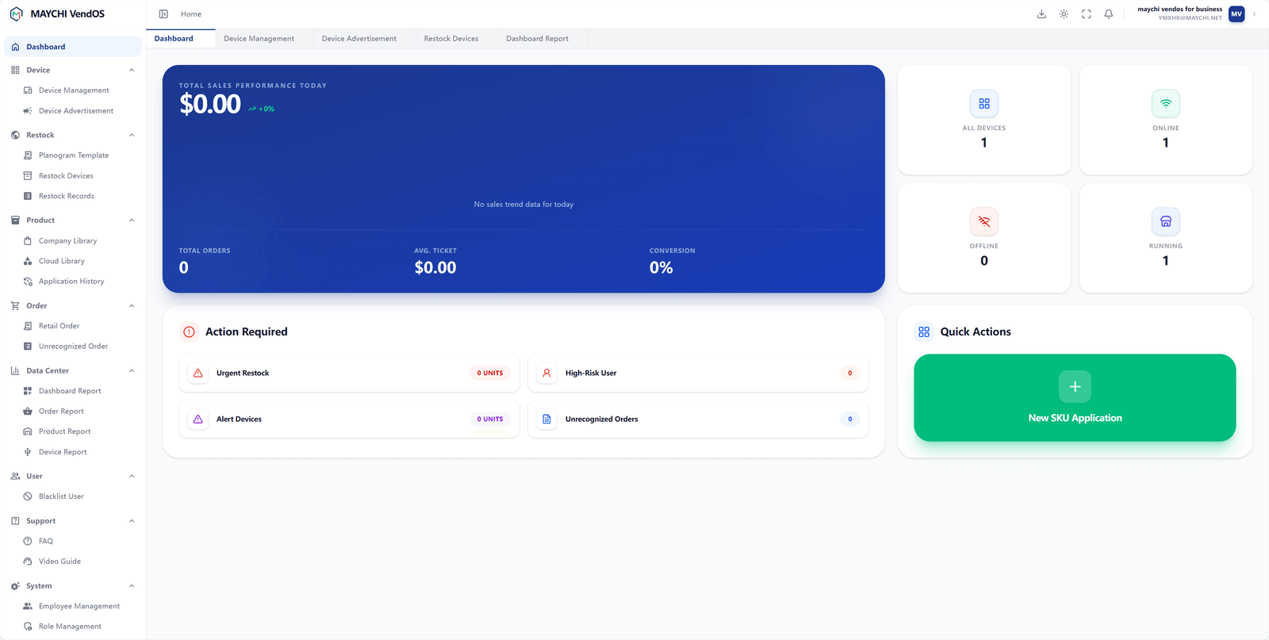
Task: Click the Running store icon
Action: (1166, 221)
